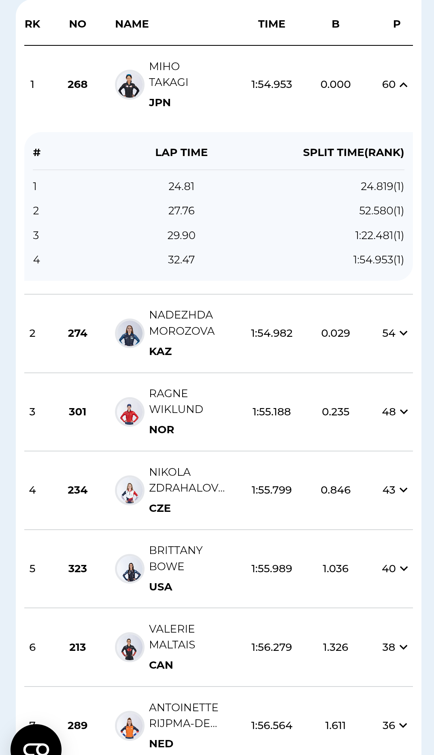Click the RAGNE WIKLUND name
The image size is (434, 755).
(176, 402)
